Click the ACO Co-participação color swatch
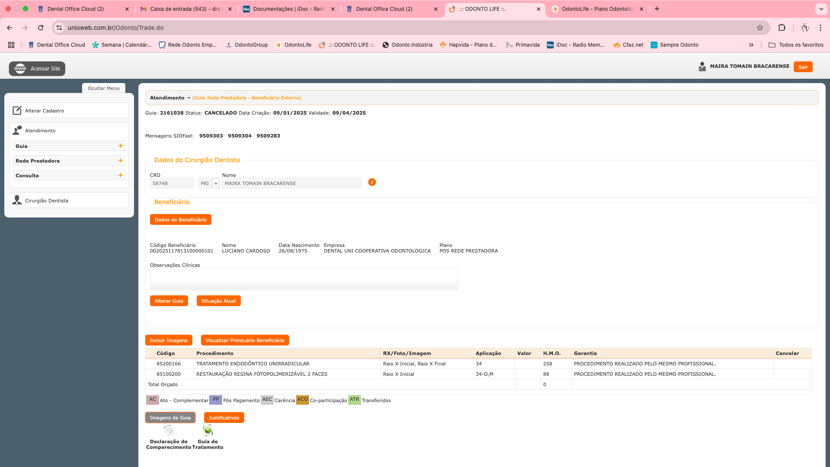Viewport: 830px width, 467px height. click(302, 400)
